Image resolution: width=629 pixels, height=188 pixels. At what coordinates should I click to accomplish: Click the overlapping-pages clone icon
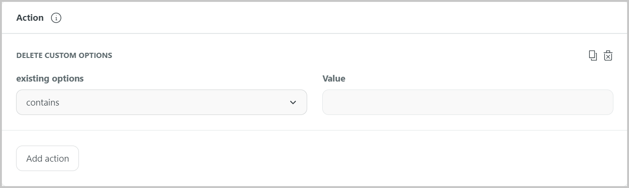tap(593, 56)
